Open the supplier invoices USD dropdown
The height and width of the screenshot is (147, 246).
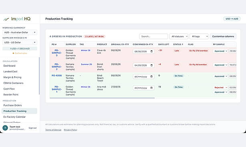tap(20, 42)
